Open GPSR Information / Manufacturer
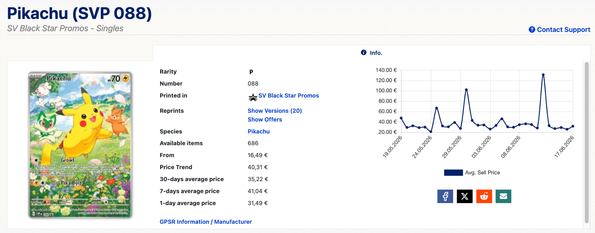This screenshot has height=233, width=595. click(206, 222)
